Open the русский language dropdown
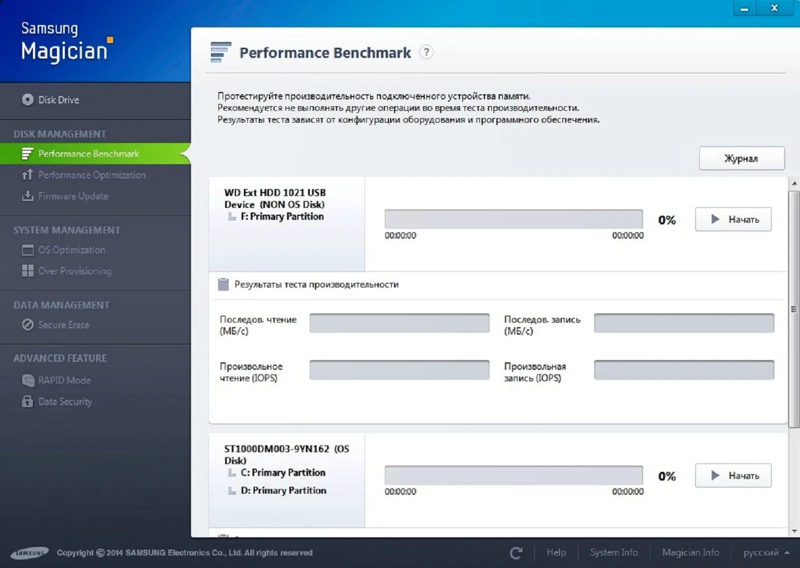 [766, 553]
